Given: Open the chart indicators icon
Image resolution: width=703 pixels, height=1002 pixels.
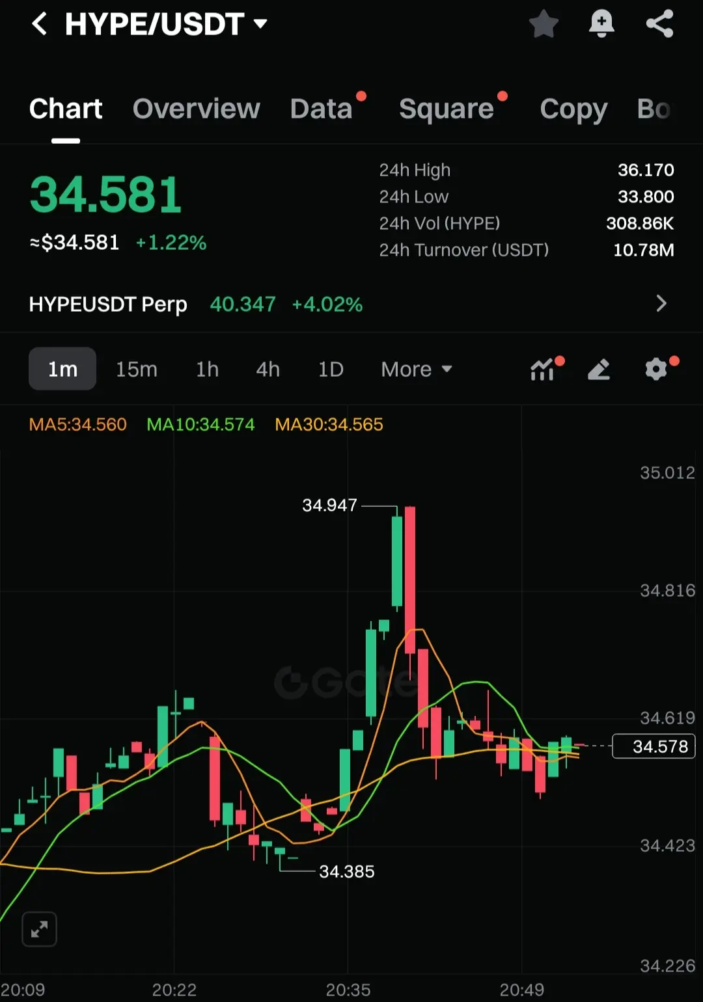Looking at the screenshot, I should 544,370.
